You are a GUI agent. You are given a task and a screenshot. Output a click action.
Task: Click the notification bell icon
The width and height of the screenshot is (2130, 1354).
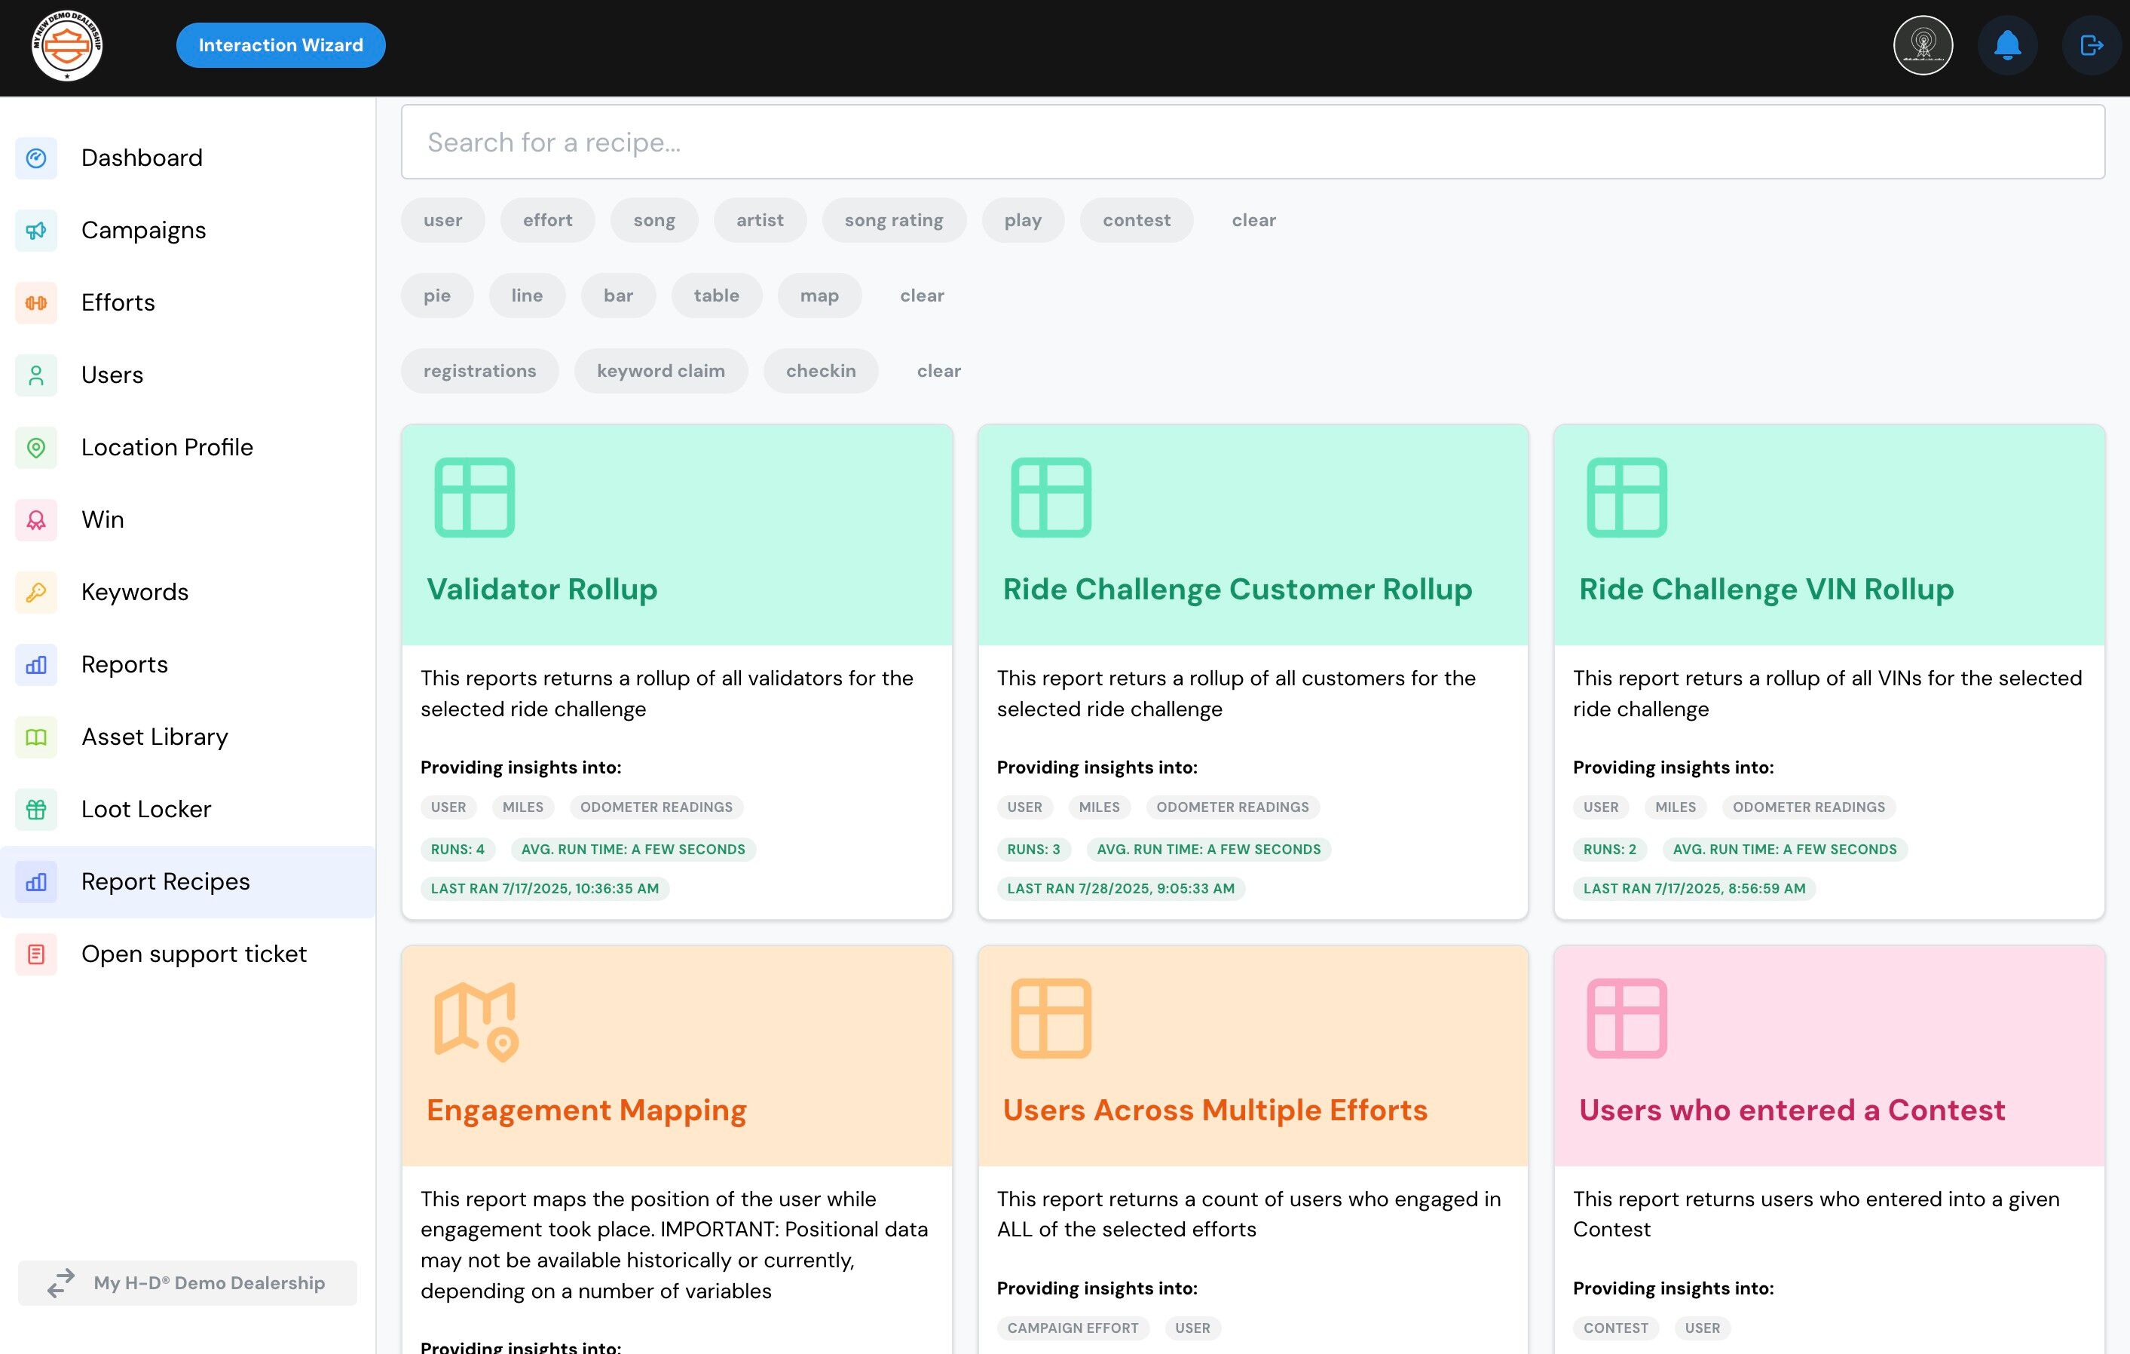click(2007, 45)
